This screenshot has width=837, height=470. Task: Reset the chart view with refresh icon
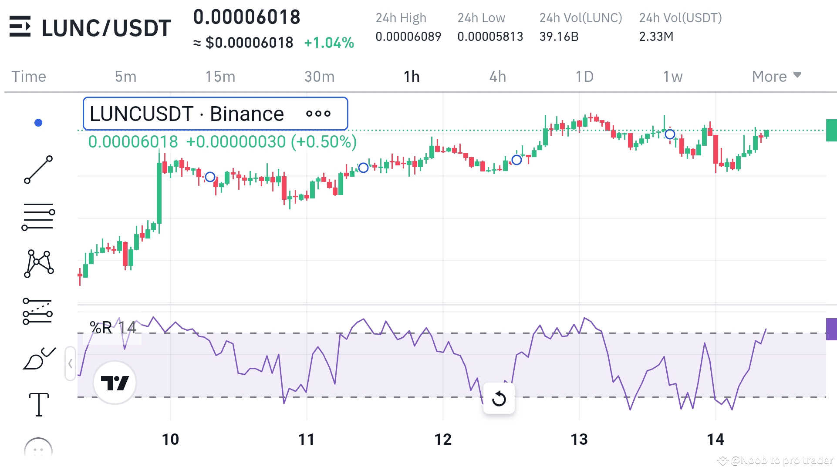point(499,399)
